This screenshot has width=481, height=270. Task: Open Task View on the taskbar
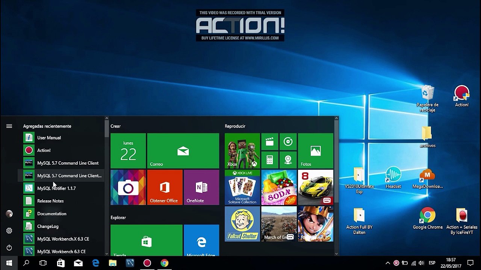43,263
